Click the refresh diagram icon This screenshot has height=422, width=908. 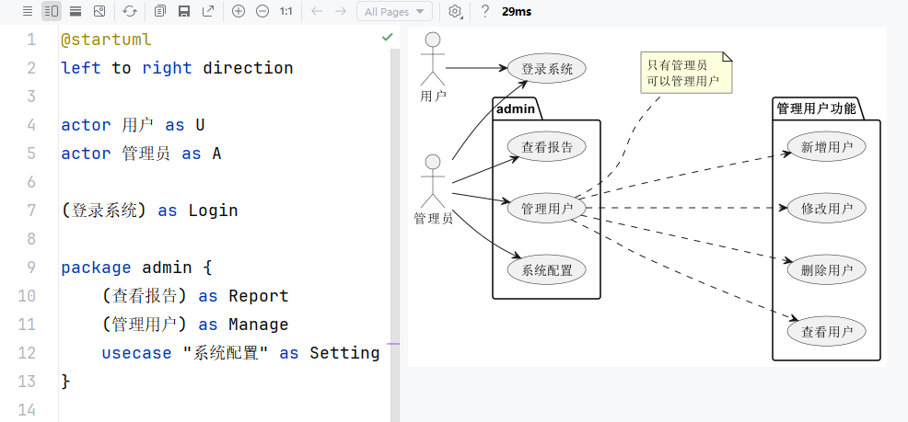click(x=130, y=11)
